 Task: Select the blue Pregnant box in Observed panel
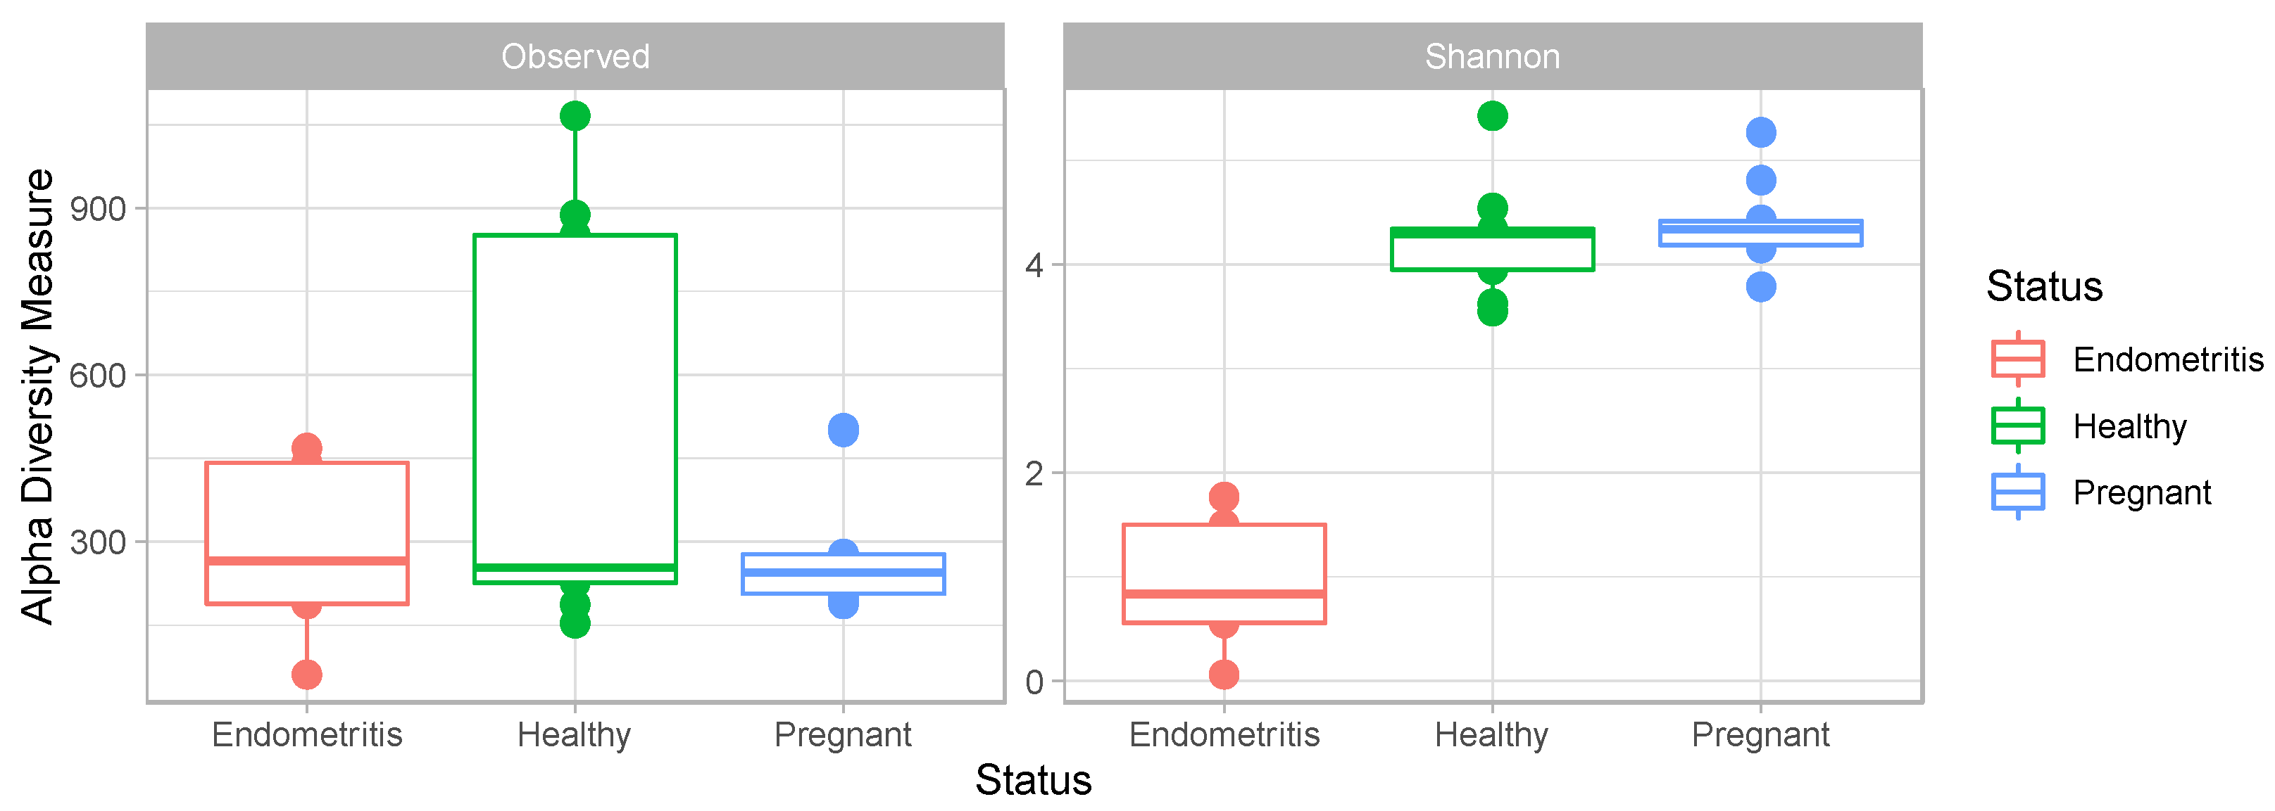click(844, 583)
